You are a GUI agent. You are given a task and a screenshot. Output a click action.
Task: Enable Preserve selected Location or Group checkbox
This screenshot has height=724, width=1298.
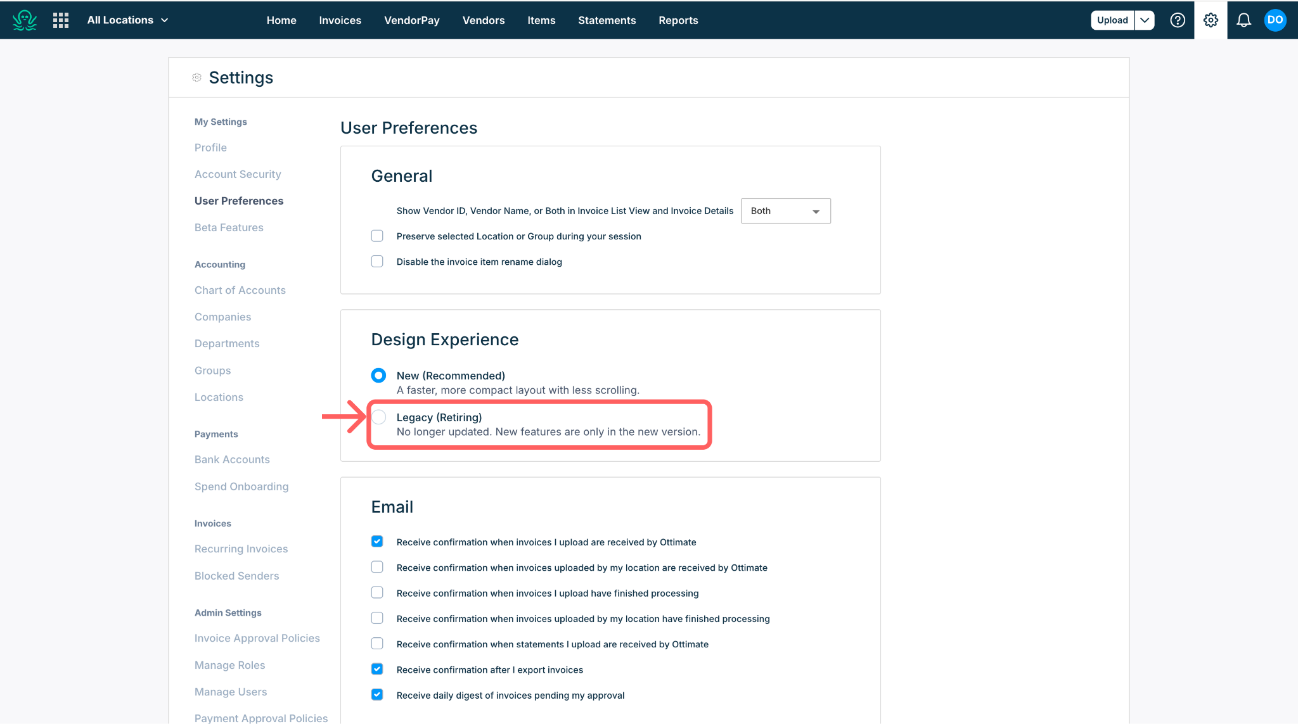click(x=377, y=236)
